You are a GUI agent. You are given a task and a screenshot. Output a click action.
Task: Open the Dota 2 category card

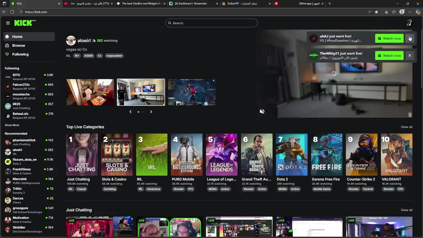pos(292,155)
